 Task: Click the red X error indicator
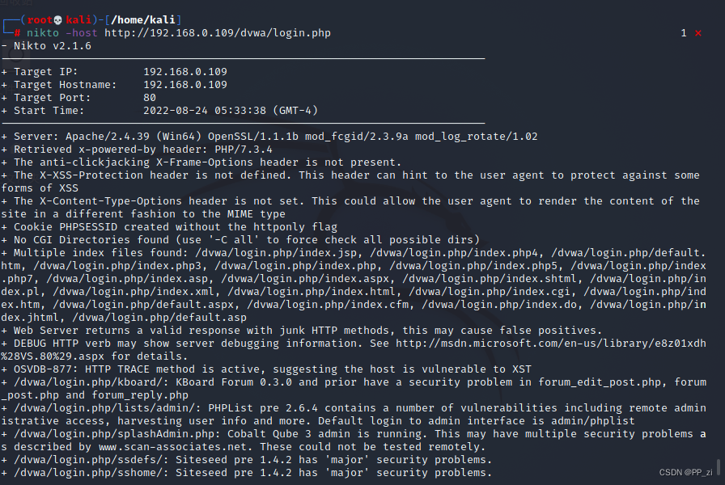tap(697, 33)
